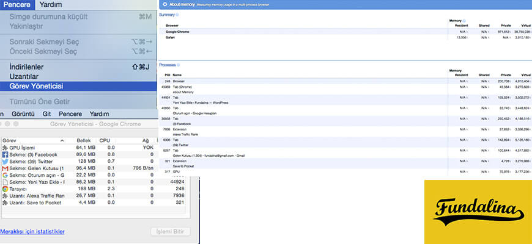Select the Tarayıcı task row

(x=94, y=189)
